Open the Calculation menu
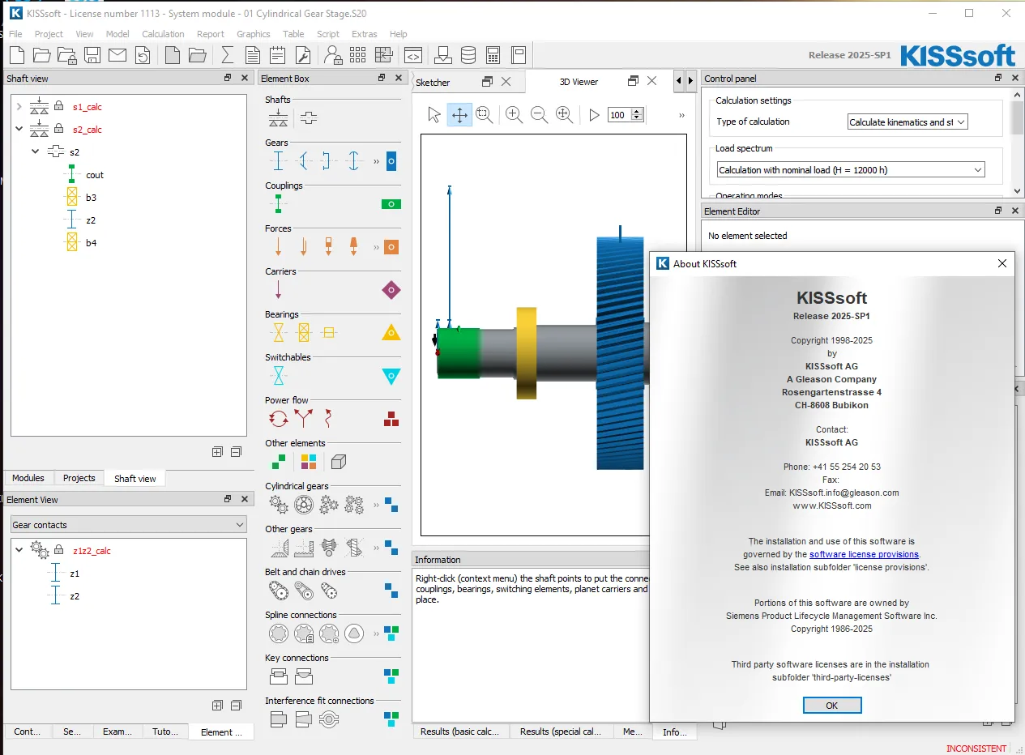Viewport: 1025px width, 755px height. click(x=163, y=34)
